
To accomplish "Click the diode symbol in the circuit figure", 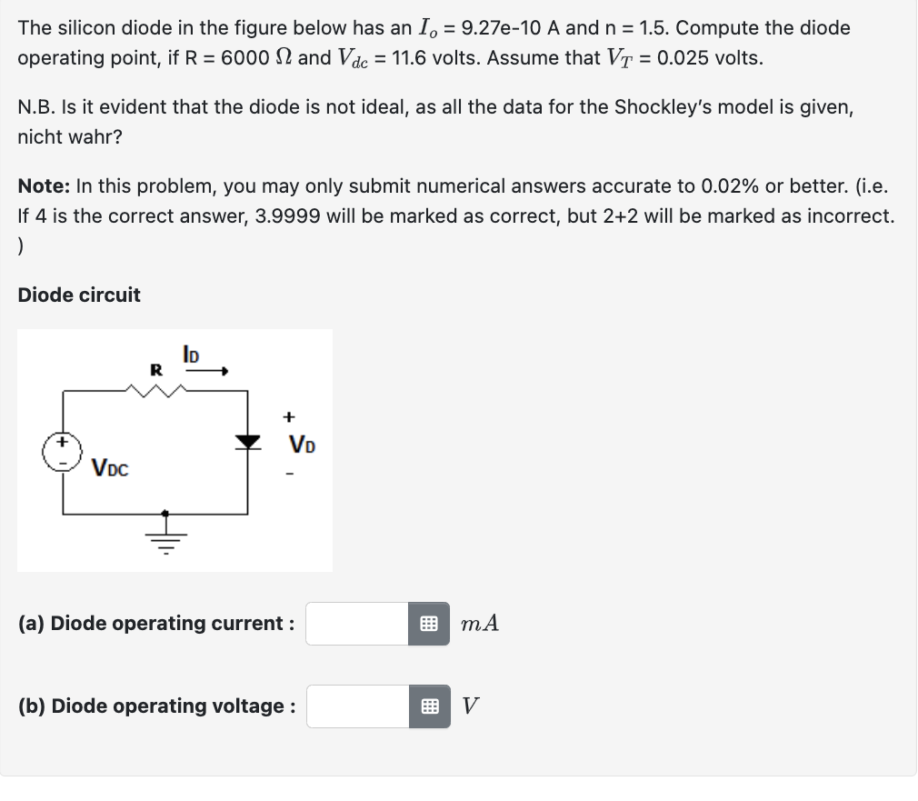I will click(248, 440).
